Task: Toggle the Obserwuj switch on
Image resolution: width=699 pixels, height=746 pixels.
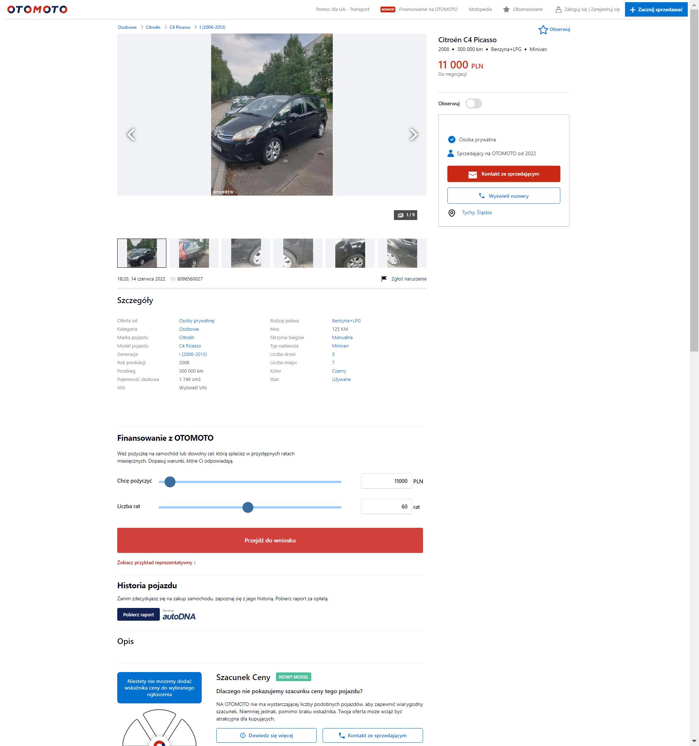Action: point(473,103)
